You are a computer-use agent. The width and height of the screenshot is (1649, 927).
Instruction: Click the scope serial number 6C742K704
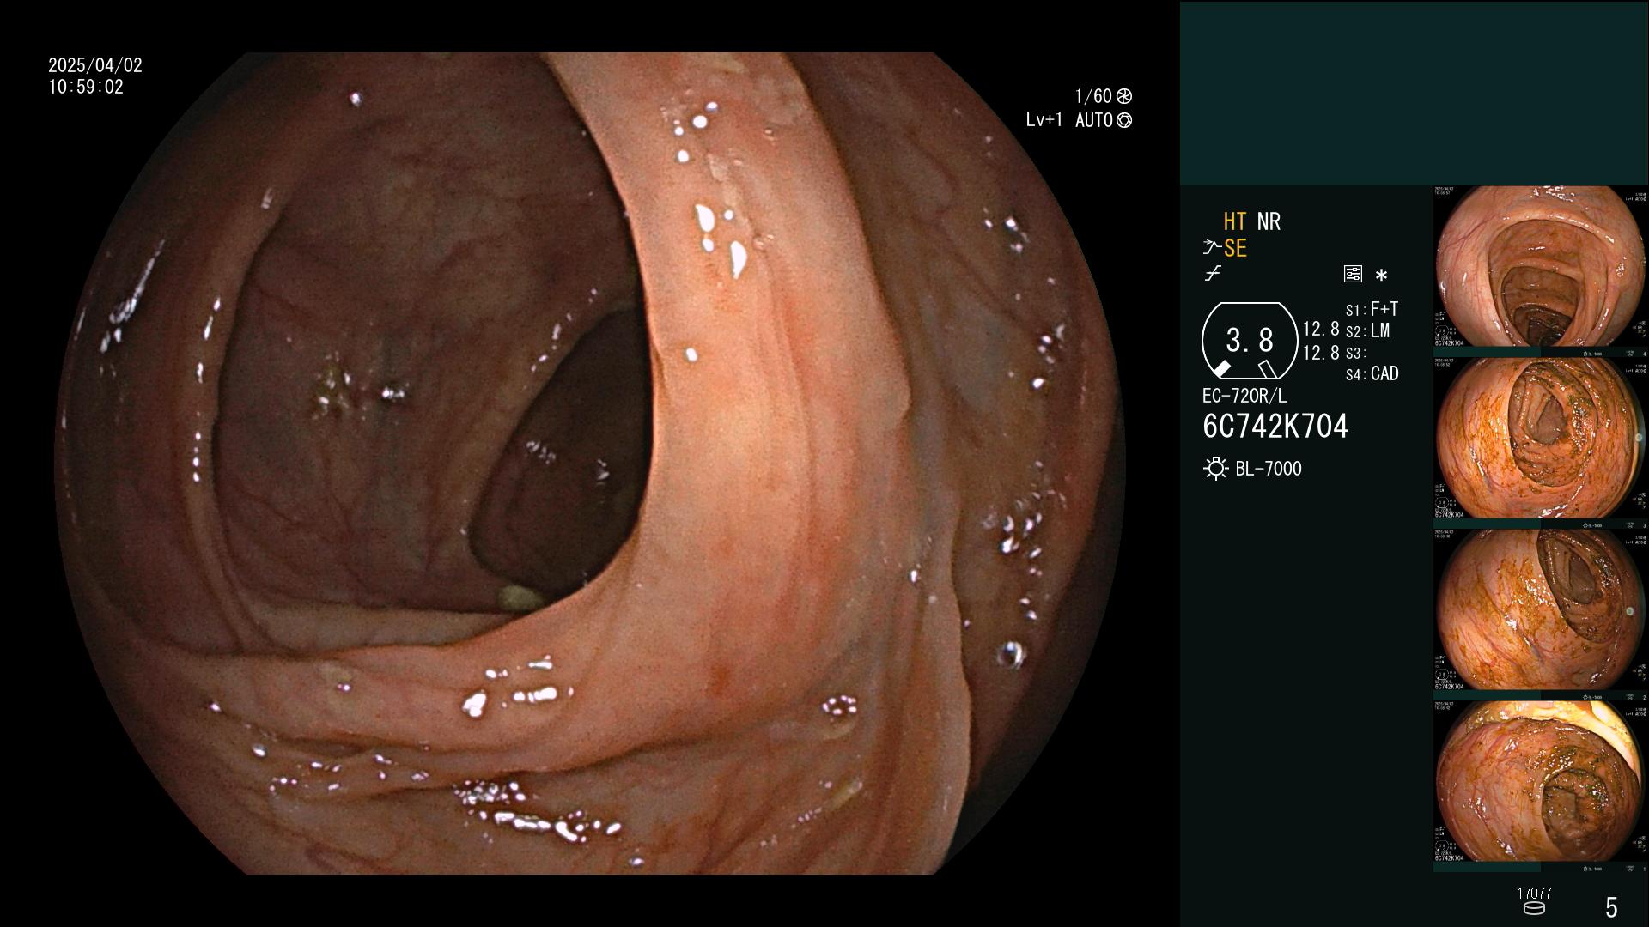[x=1275, y=427]
